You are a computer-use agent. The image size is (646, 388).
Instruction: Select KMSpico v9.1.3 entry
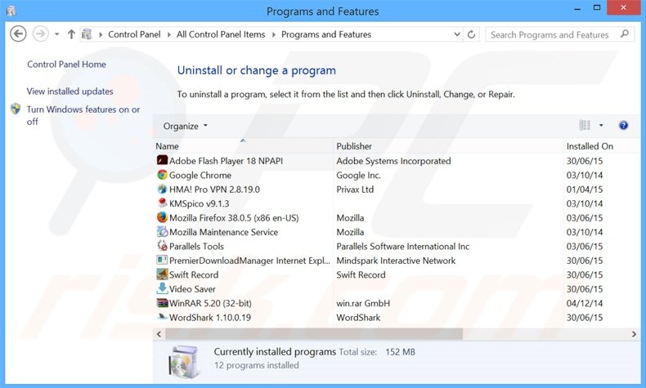tap(199, 203)
